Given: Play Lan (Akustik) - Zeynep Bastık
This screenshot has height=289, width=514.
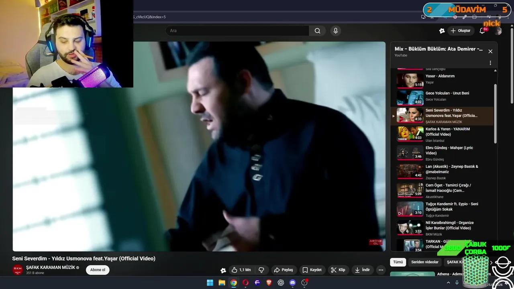Looking at the screenshot, I should point(442,172).
